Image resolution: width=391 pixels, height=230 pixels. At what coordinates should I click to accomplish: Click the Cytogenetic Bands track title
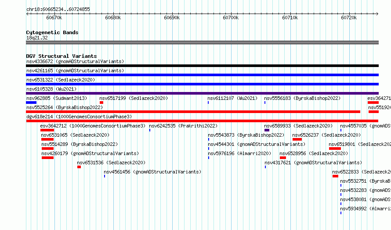click(52, 32)
